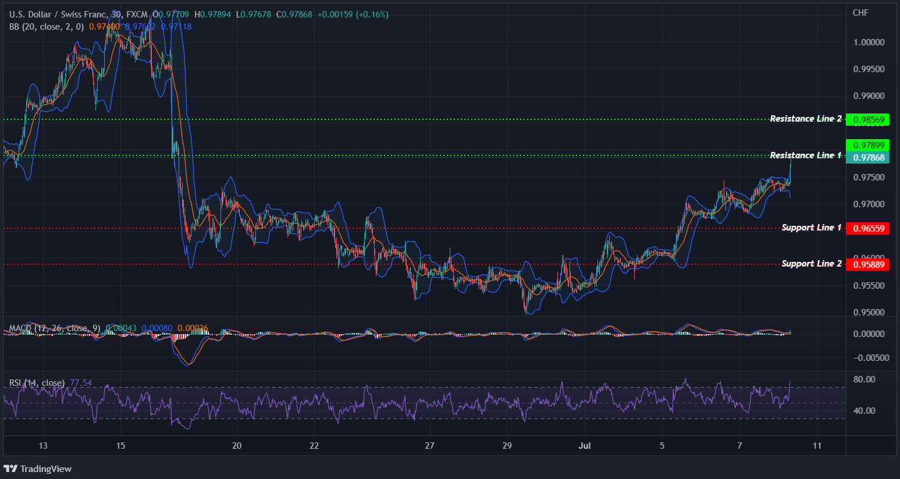Click the orange 0.97400 BB basis value
Image resolution: width=900 pixels, height=479 pixels.
click(x=104, y=26)
